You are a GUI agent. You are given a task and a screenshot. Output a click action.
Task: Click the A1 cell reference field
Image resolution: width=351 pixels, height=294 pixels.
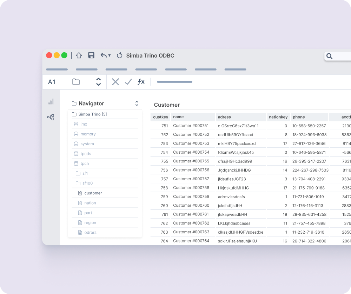coord(52,82)
